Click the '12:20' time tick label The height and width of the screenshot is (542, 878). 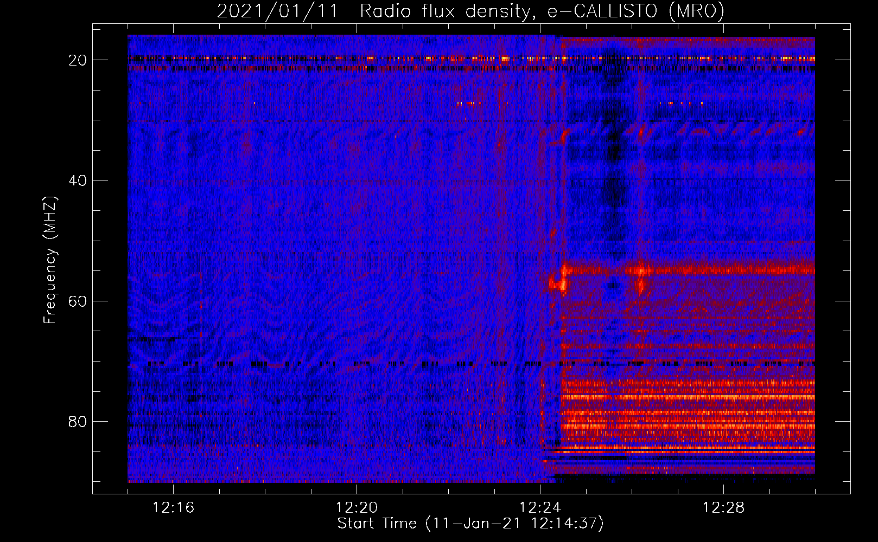(357, 508)
